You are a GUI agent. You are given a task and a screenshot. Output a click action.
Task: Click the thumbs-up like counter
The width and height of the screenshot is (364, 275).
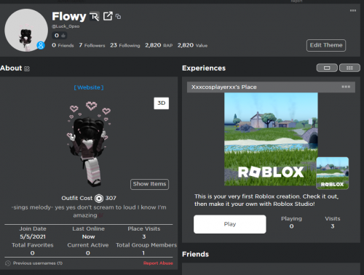pyautogui.click(x=60, y=36)
